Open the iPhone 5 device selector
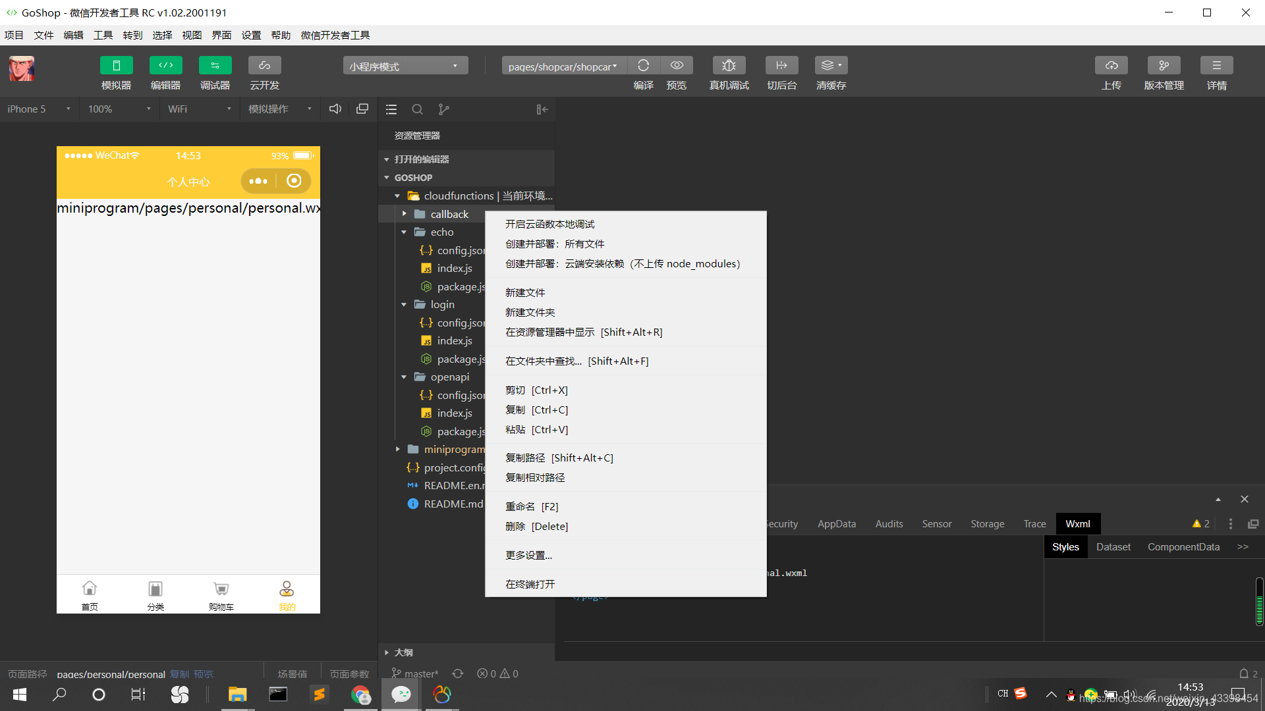This screenshot has height=711, width=1265. click(38, 109)
